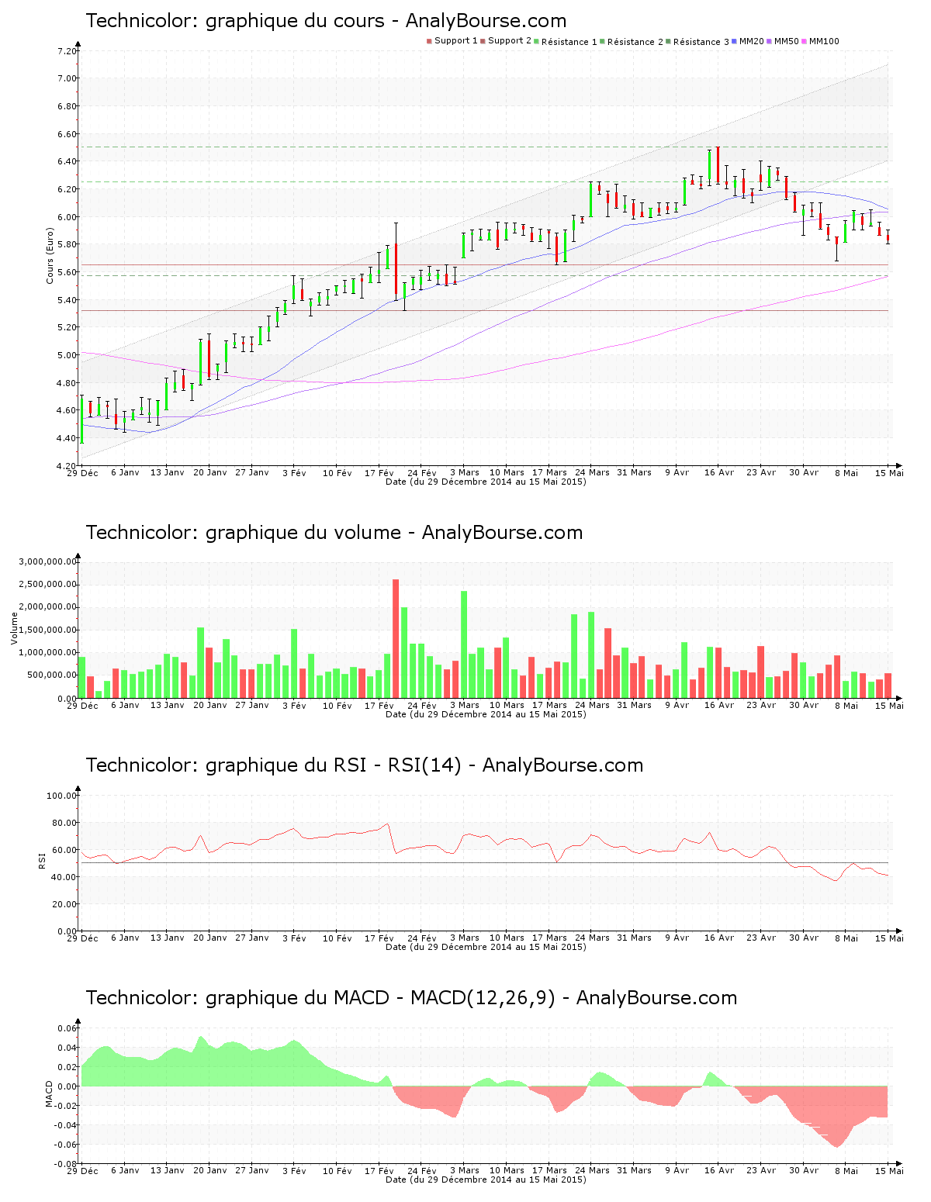Click the Support 1 red legend swatch
The image size is (931, 1202).
tap(429, 41)
